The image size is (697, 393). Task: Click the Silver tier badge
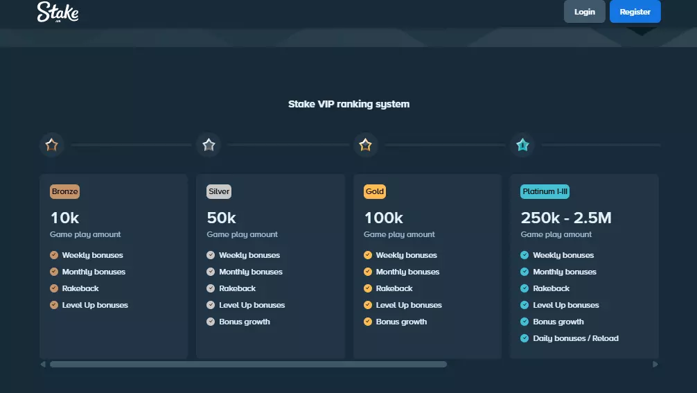click(219, 191)
